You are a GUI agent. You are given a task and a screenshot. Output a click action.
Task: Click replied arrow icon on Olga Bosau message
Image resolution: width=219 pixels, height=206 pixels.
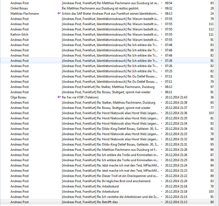click(x=59, y=97)
